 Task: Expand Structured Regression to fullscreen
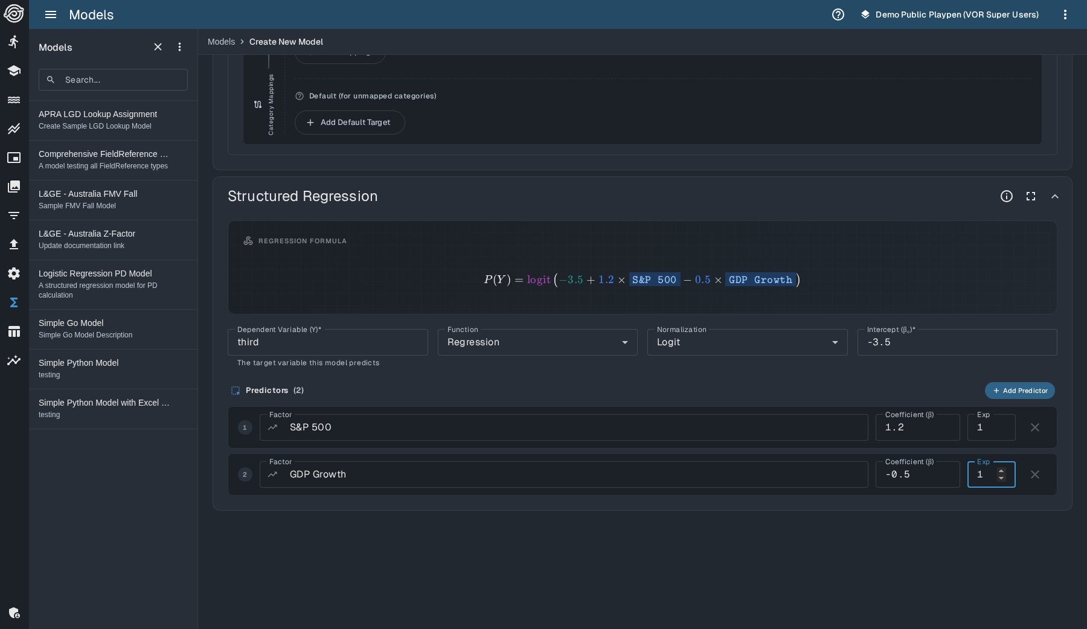coord(1031,196)
